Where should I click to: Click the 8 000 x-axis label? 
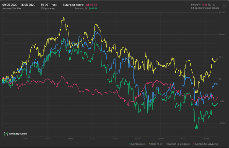pyautogui.click(x=93, y=139)
